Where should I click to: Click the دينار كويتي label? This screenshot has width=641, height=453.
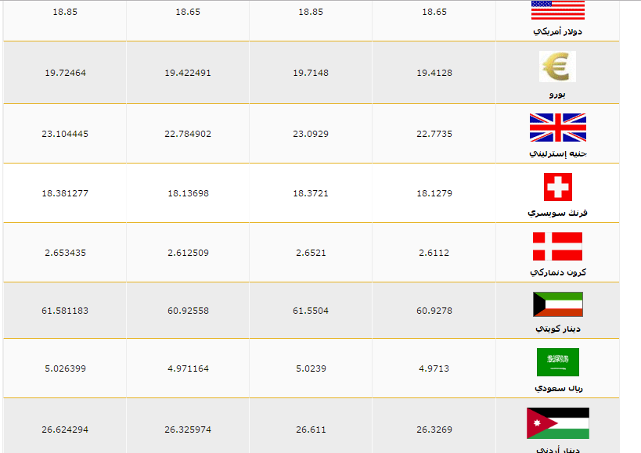(557, 329)
